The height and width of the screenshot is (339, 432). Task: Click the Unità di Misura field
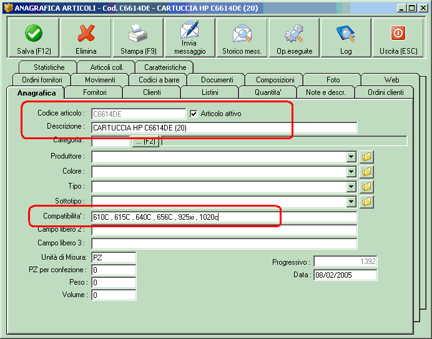pos(114,257)
